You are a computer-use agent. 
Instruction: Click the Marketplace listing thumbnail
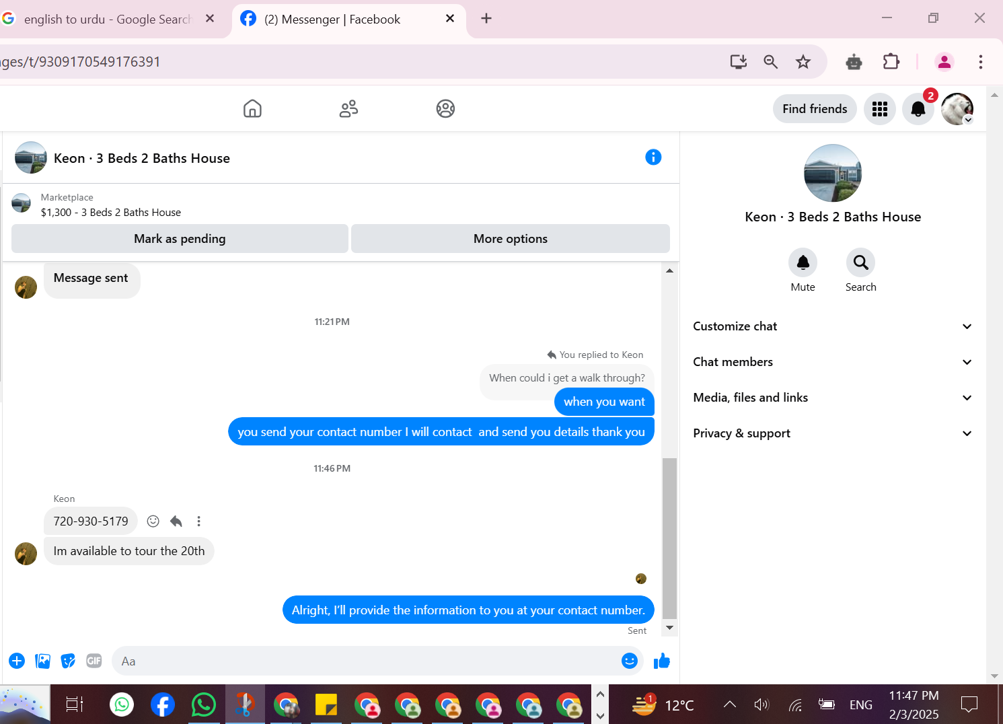(x=22, y=203)
